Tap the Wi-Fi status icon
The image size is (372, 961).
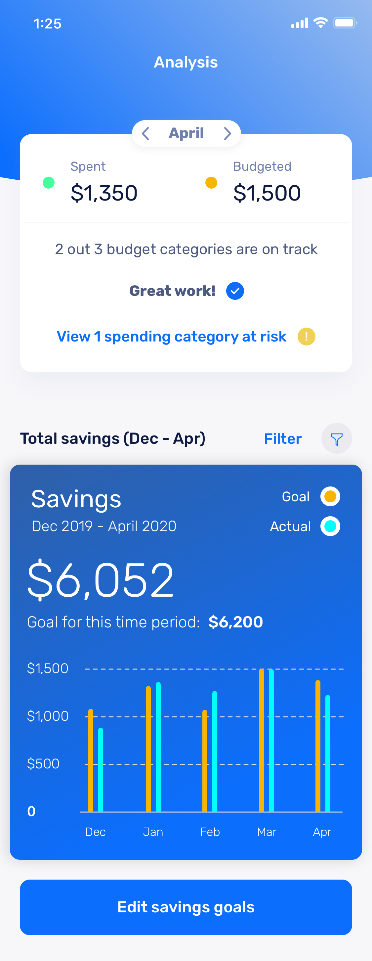pos(320,23)
